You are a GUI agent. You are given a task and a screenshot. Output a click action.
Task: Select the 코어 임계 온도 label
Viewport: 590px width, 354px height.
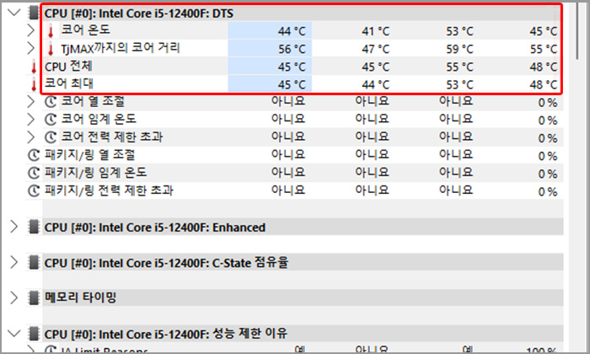99,119
